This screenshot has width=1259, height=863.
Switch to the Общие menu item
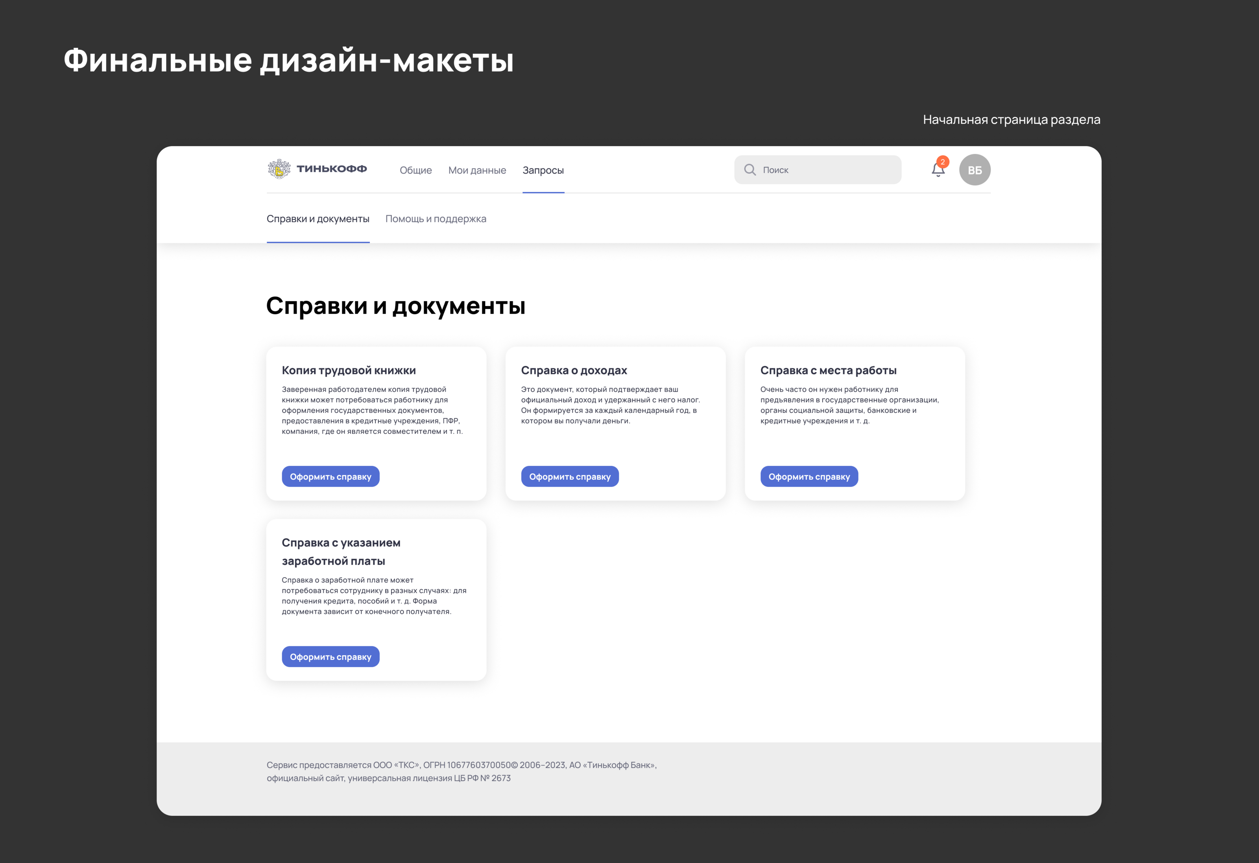(415, 171)
